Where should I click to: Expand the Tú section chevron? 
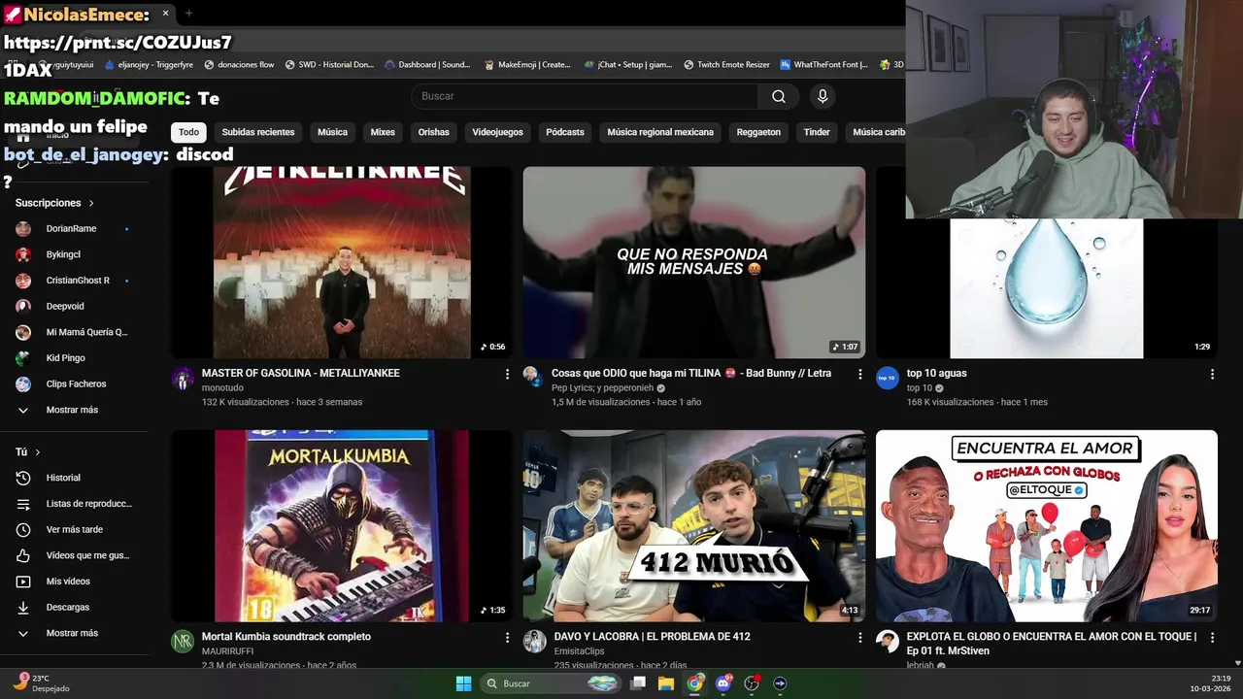[38, 452]
